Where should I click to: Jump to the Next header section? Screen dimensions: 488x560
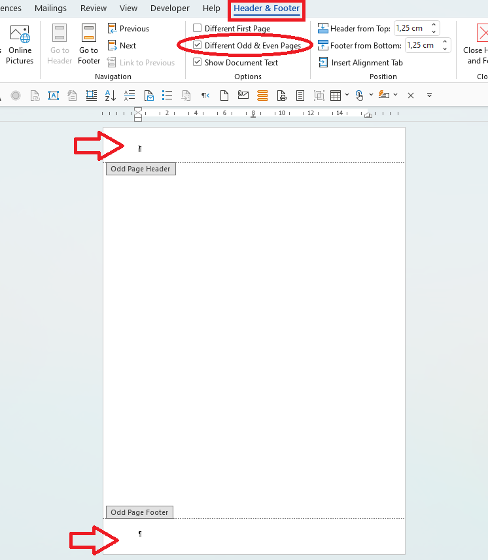click(122, 46)
